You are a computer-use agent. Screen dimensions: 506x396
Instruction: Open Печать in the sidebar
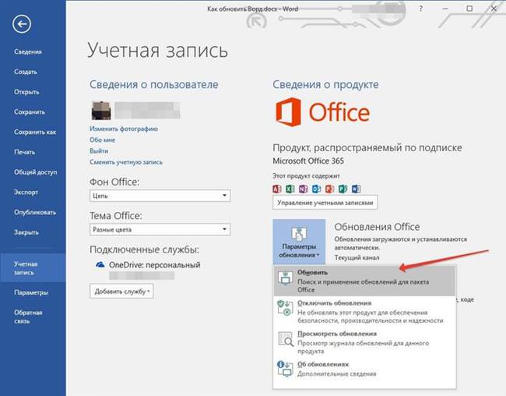coord(24,152)
